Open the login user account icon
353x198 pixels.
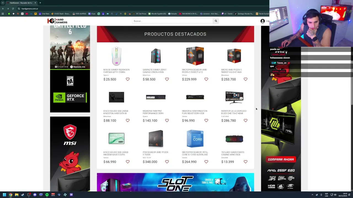point(263,21)
